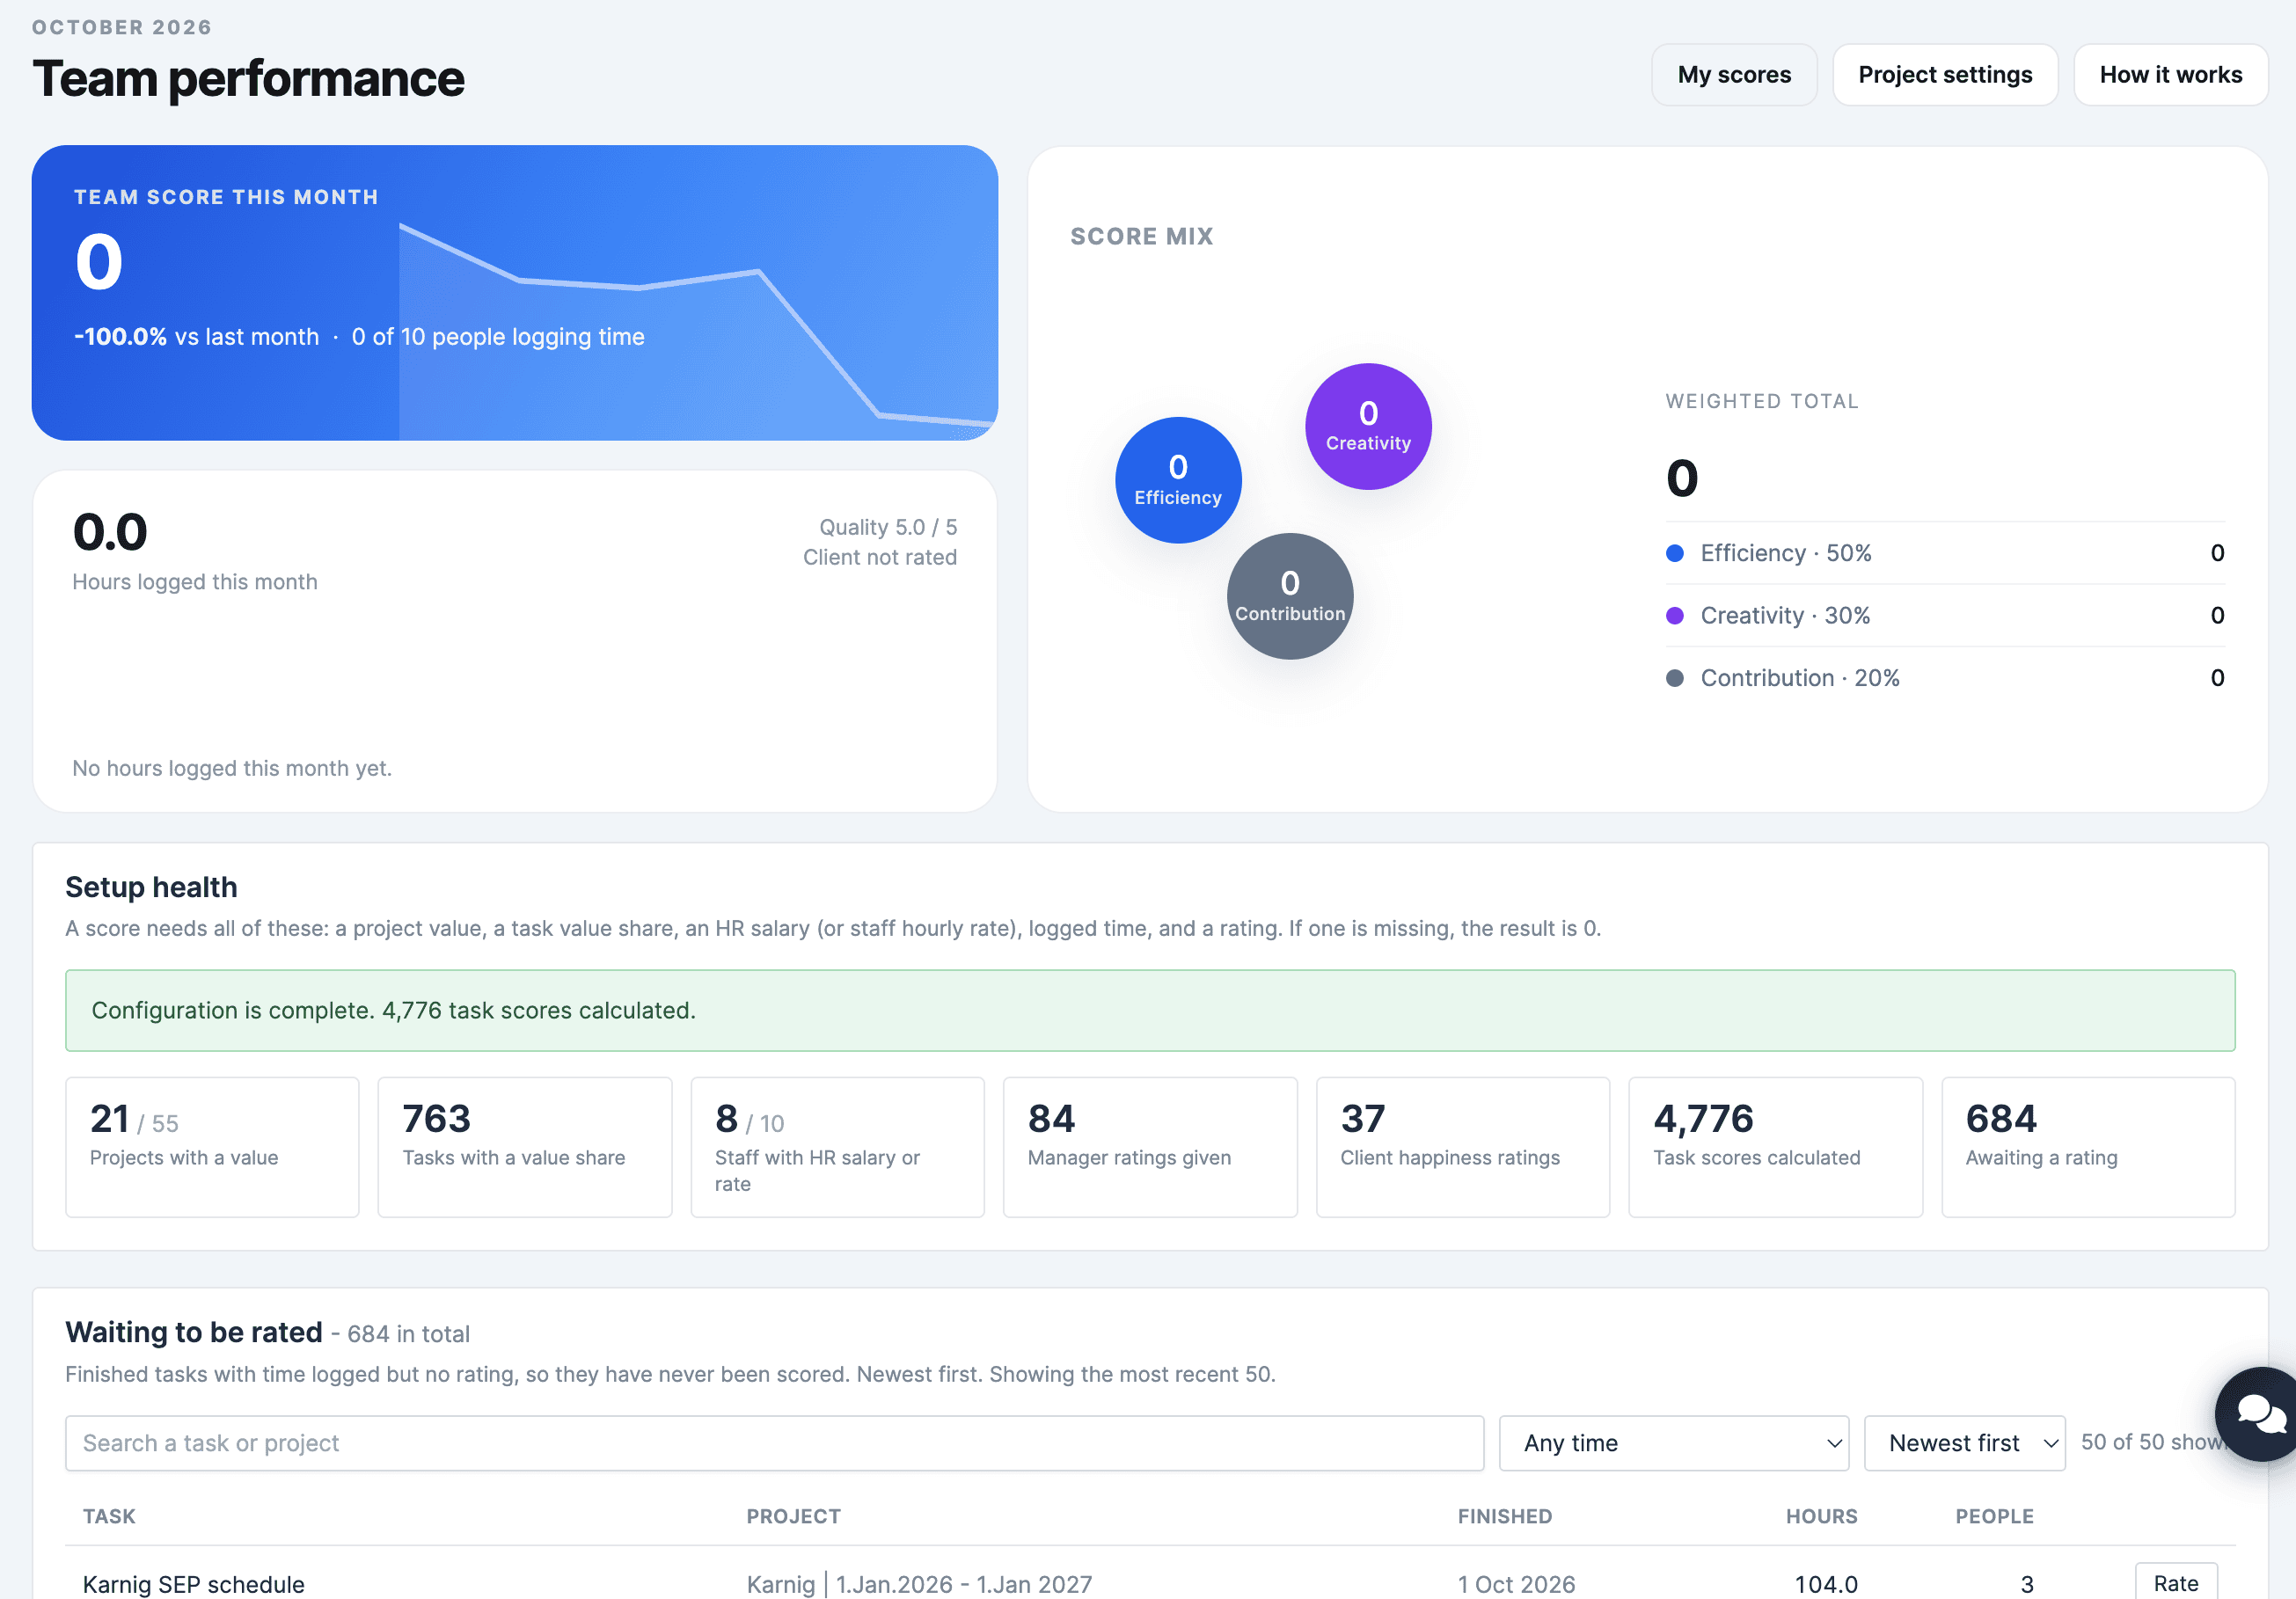Click the Creativity · 30% weight row
This screenshot has height=1599, width=2296.
1945,615
